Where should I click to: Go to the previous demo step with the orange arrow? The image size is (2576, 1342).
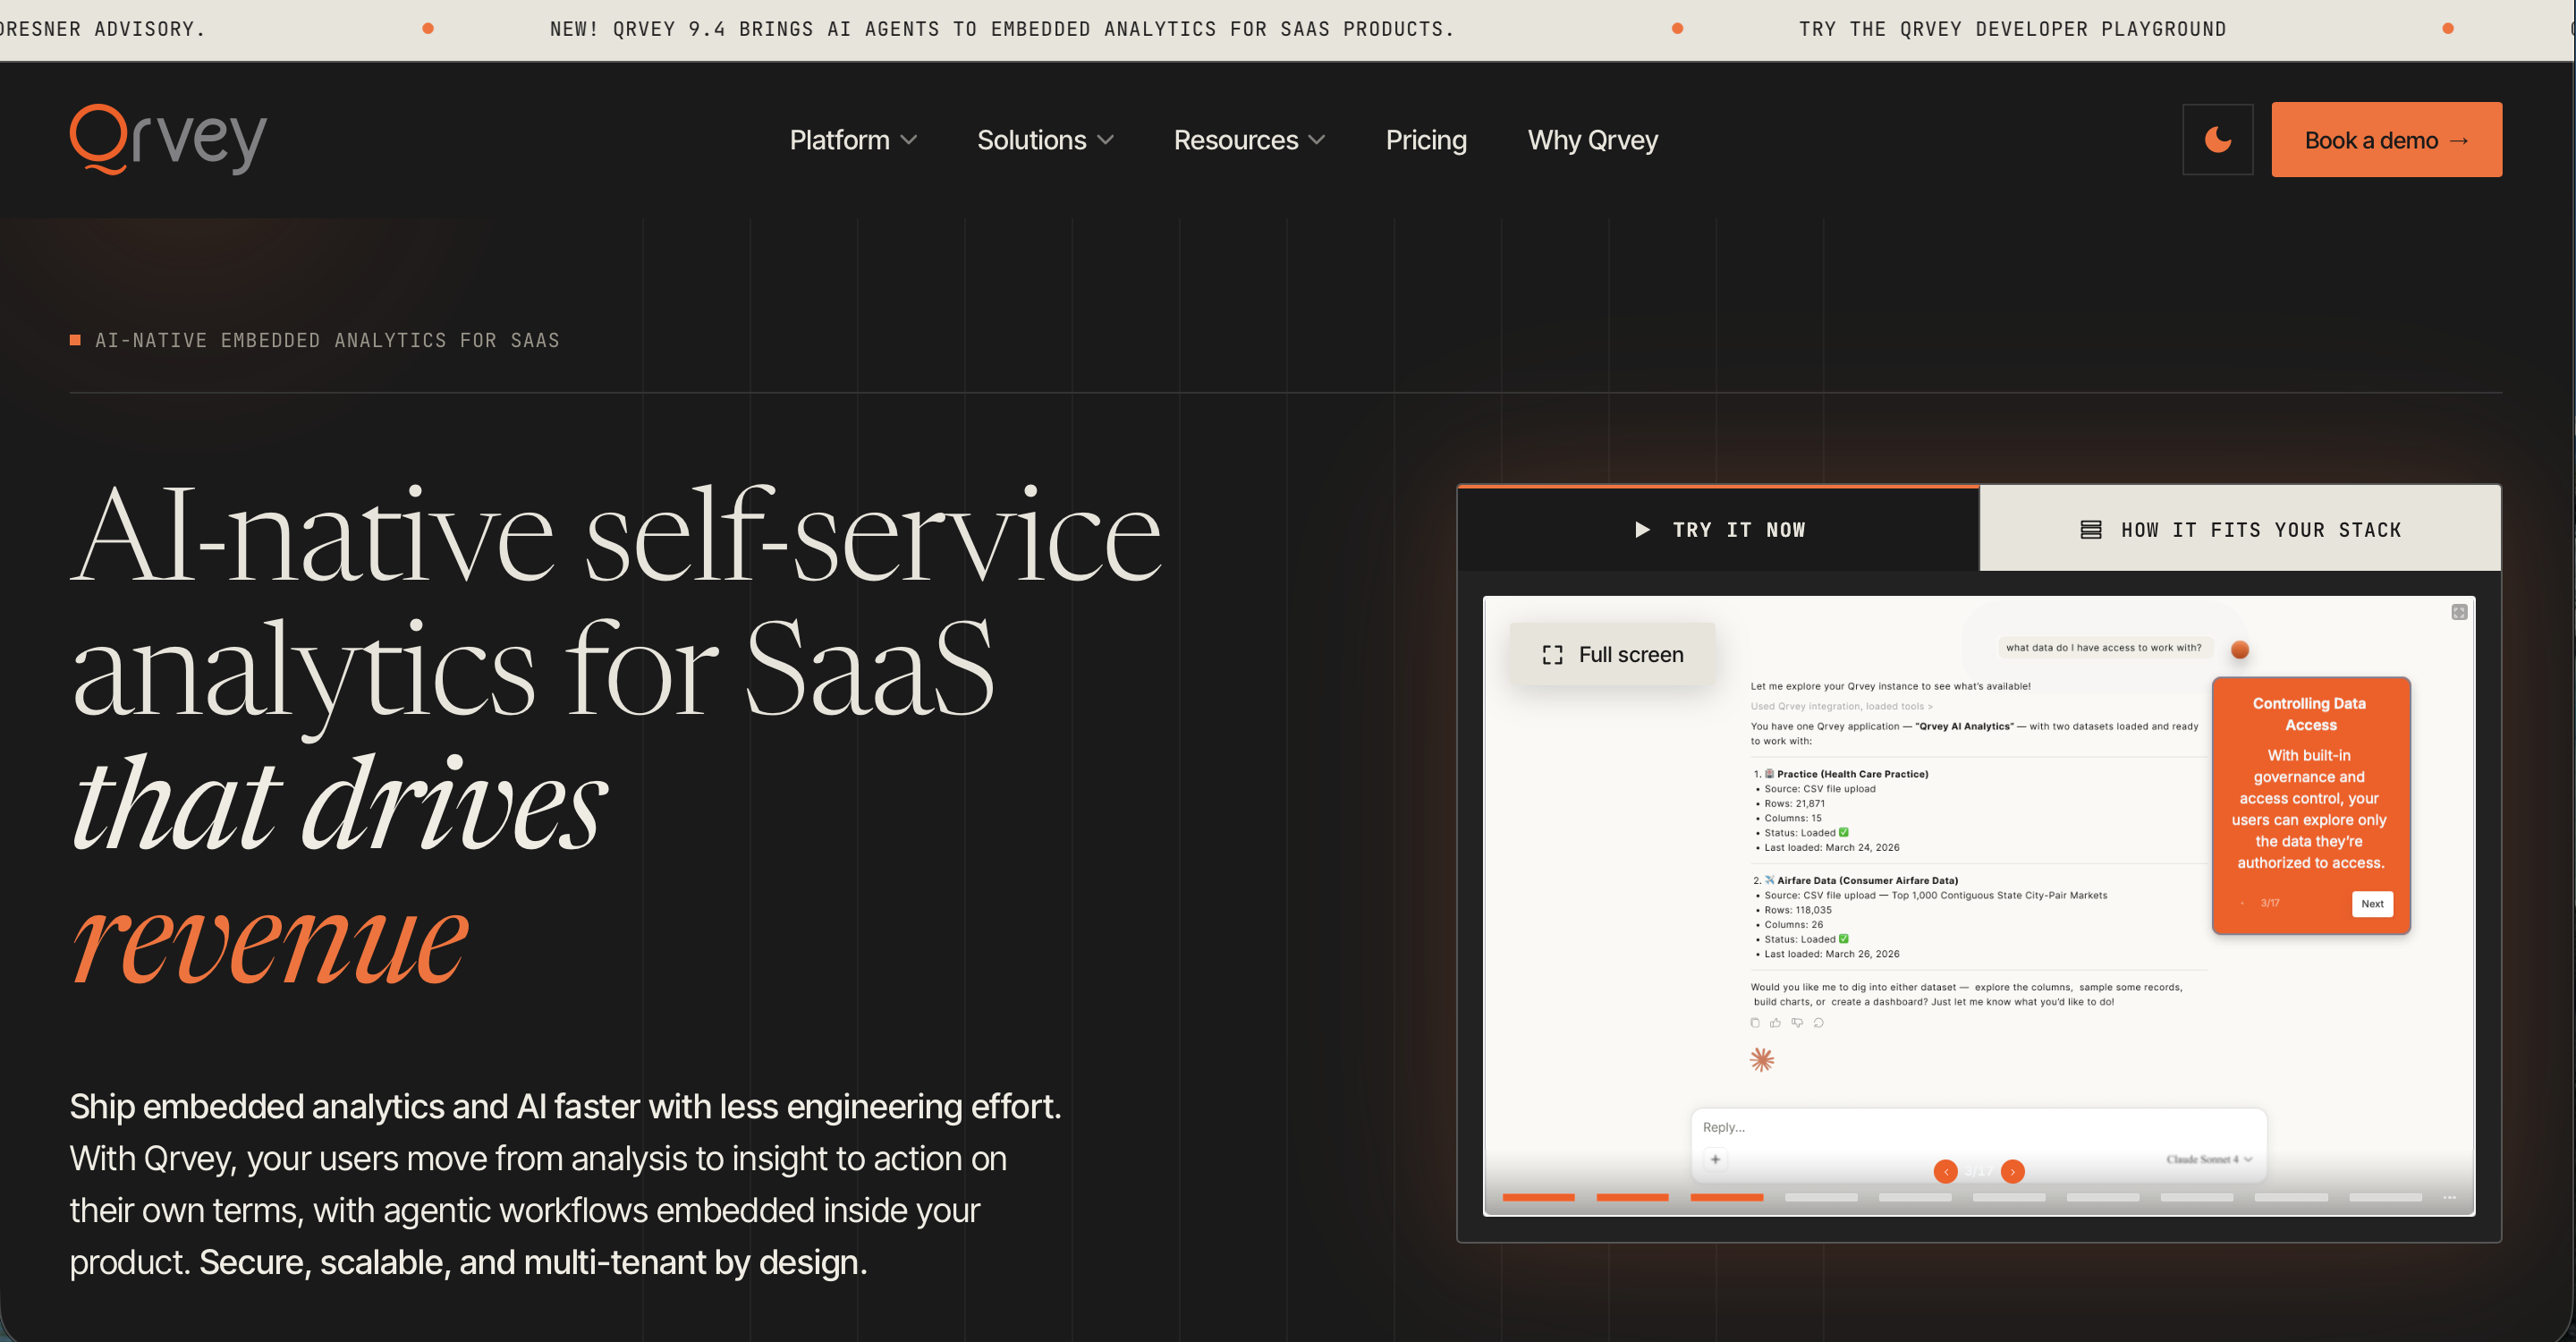[1946, 1171]
